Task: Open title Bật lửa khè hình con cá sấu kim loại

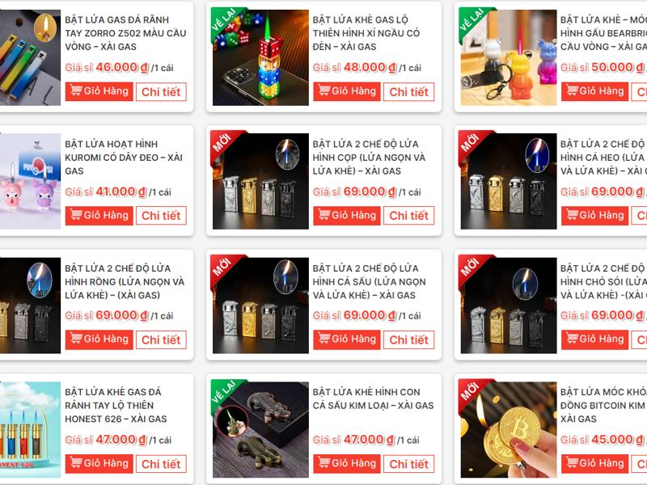Action: point(373,399)
